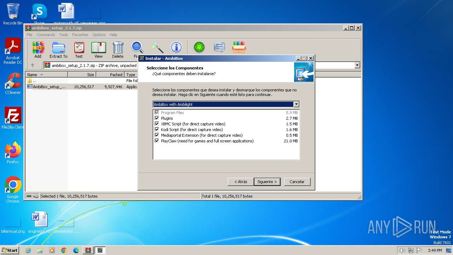Sort by the Packed column header
Image resolution: width=453 pixels, height=255 pixels.
pyautogui.click(x=110, y=75)
